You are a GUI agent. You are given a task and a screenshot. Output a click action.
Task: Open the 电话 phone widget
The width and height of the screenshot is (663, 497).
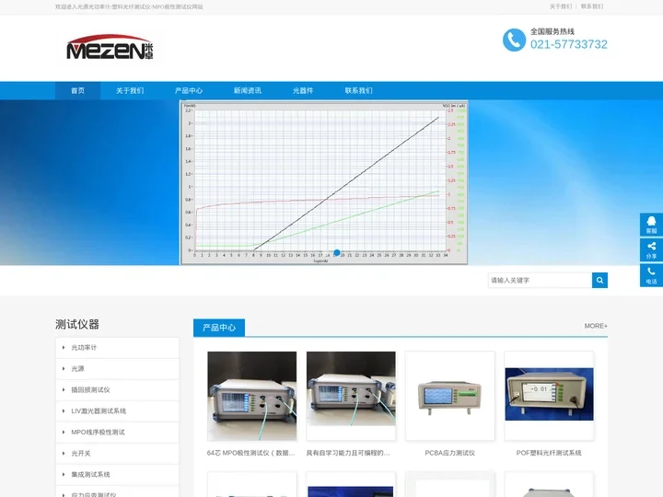tap(651, 275)
